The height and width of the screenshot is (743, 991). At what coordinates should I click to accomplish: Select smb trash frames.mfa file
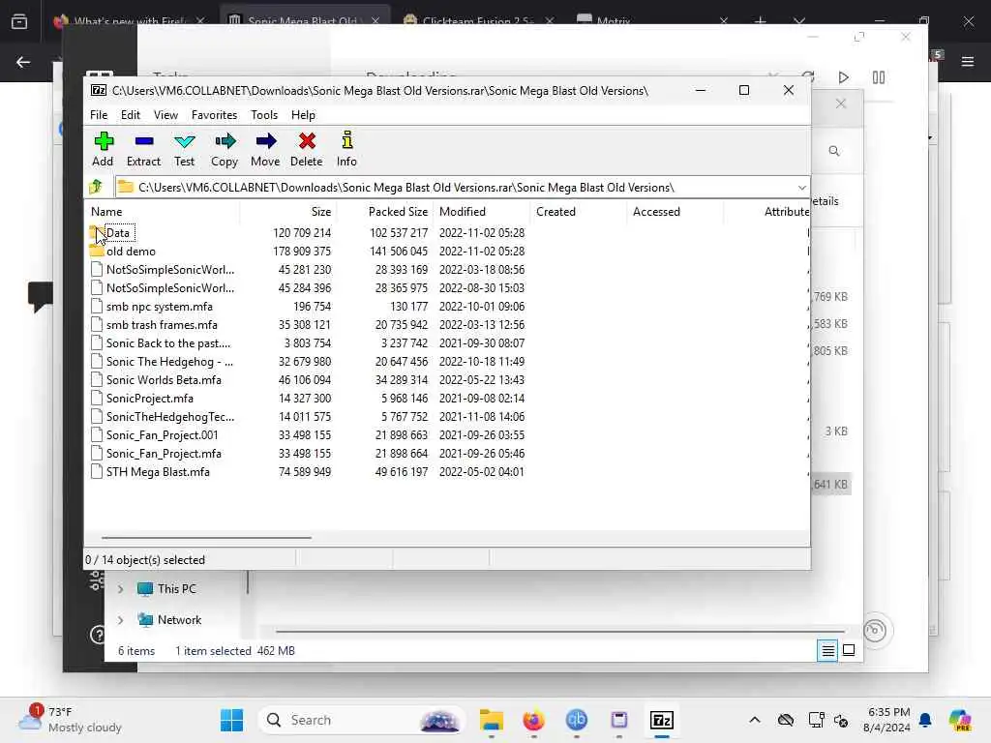tap(162, 325)
